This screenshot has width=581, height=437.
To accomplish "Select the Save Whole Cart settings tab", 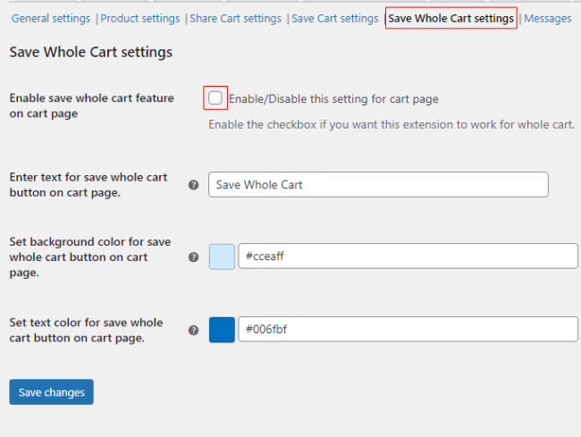I will [x=450, y=18].
